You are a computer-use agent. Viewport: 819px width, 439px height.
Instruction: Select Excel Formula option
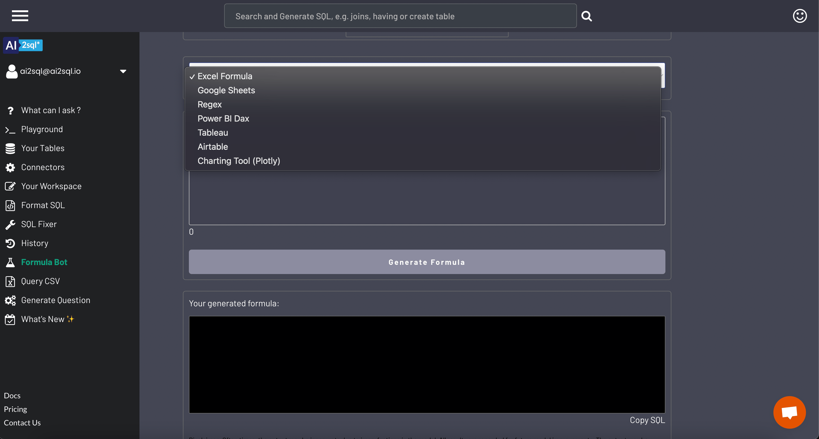[423, 76]
